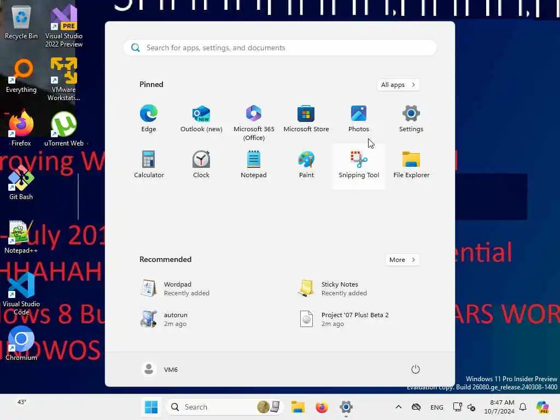Open File Explorer from pinned apps

[x=411, y=165]
